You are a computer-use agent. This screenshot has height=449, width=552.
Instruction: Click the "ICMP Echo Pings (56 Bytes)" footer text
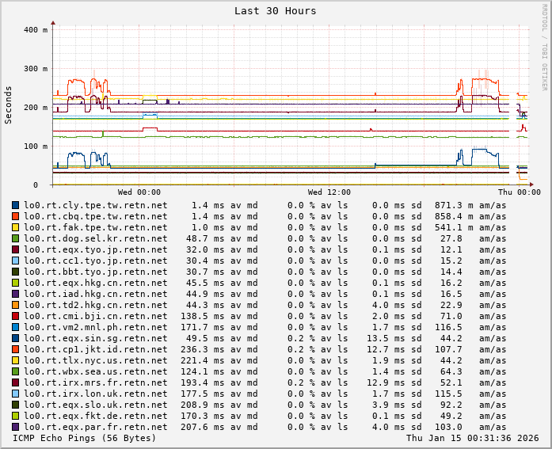coord(85,438)
